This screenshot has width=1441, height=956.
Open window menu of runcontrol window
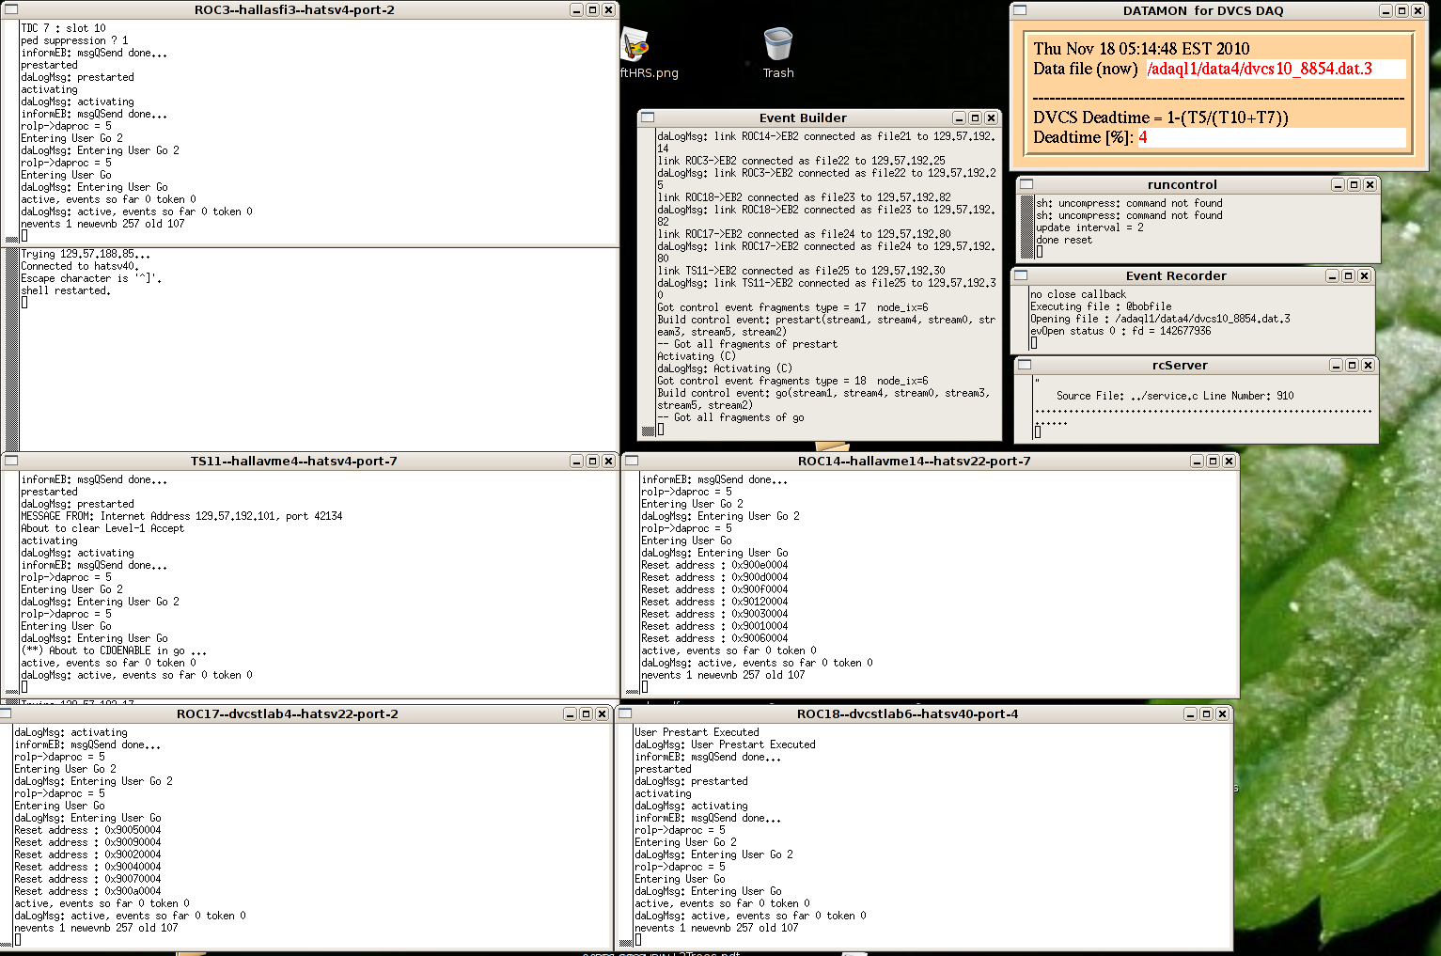(x=1026, y=185)
